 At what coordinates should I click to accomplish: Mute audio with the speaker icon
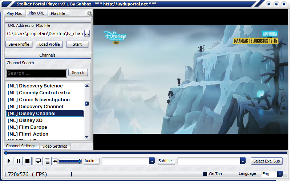55,161
